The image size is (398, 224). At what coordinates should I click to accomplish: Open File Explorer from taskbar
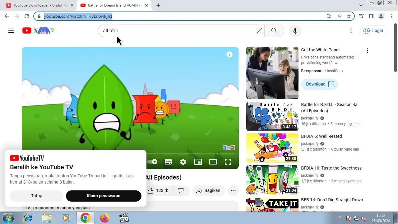click(x=47, y=218)
